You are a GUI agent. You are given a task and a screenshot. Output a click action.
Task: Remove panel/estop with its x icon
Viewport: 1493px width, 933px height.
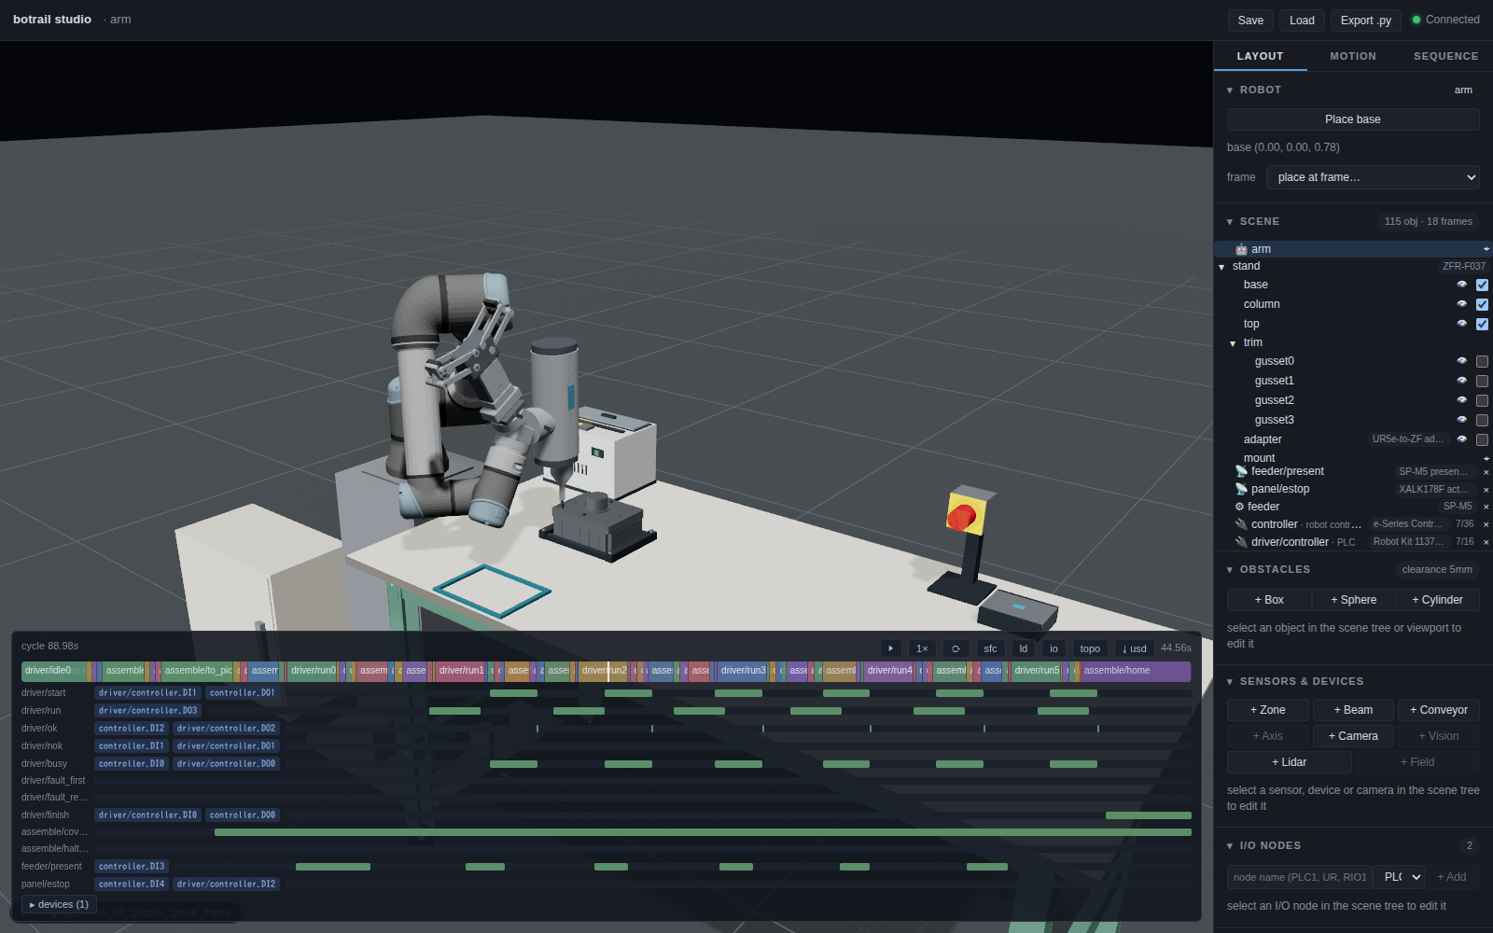coord(1486,490)
